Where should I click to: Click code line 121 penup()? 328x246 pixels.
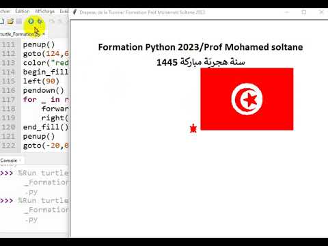coord(39,136)
